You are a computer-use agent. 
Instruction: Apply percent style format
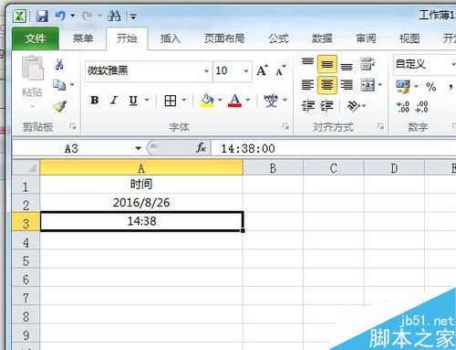(431, 87)
